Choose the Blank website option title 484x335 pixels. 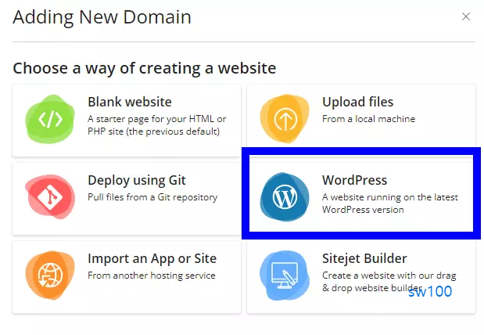pyautogui.click(x=130, y=102)
